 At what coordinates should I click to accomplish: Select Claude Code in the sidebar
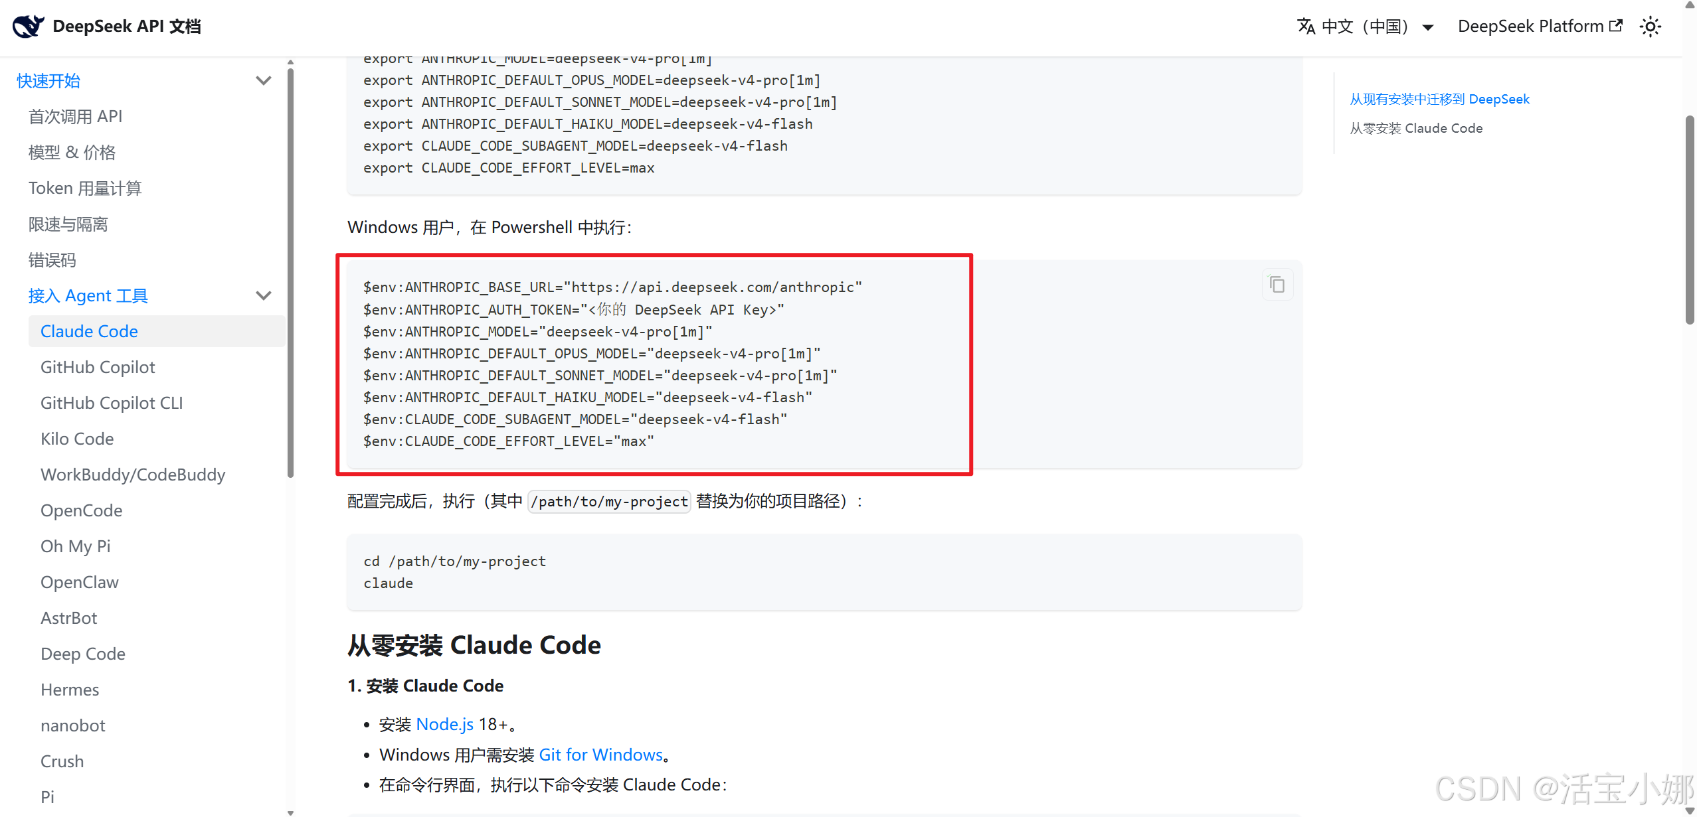point(157,331)
